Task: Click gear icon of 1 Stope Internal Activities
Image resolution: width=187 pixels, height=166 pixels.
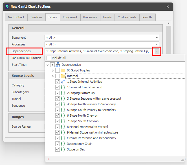Action: click(x=63, y=82)
